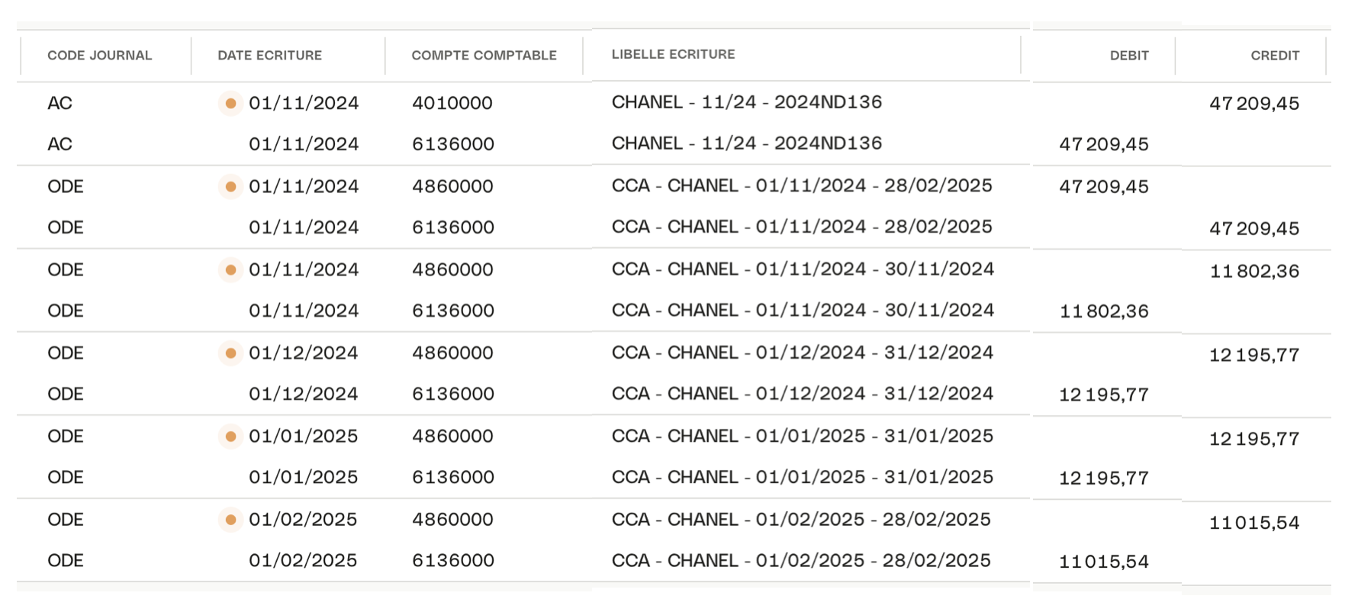Click orange dot beside CCA 01/11/2024 - 28/02/2025 entry
This screenshot has width=1358, height=612.
(230, 186)
